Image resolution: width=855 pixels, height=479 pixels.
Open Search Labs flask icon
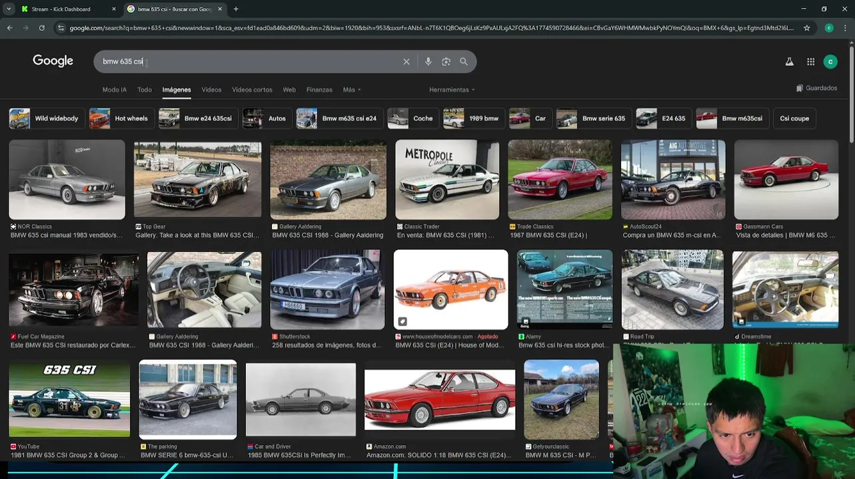tap(789, 61)
